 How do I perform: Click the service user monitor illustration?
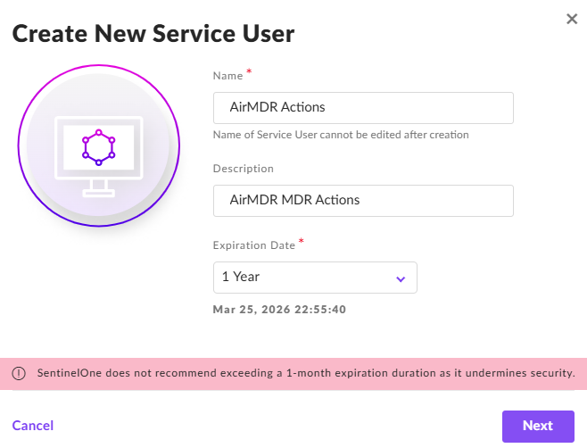pos(99,145)
